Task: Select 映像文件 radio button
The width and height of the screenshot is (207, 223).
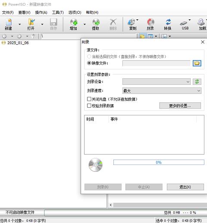Action: click(x=89, y=63)
